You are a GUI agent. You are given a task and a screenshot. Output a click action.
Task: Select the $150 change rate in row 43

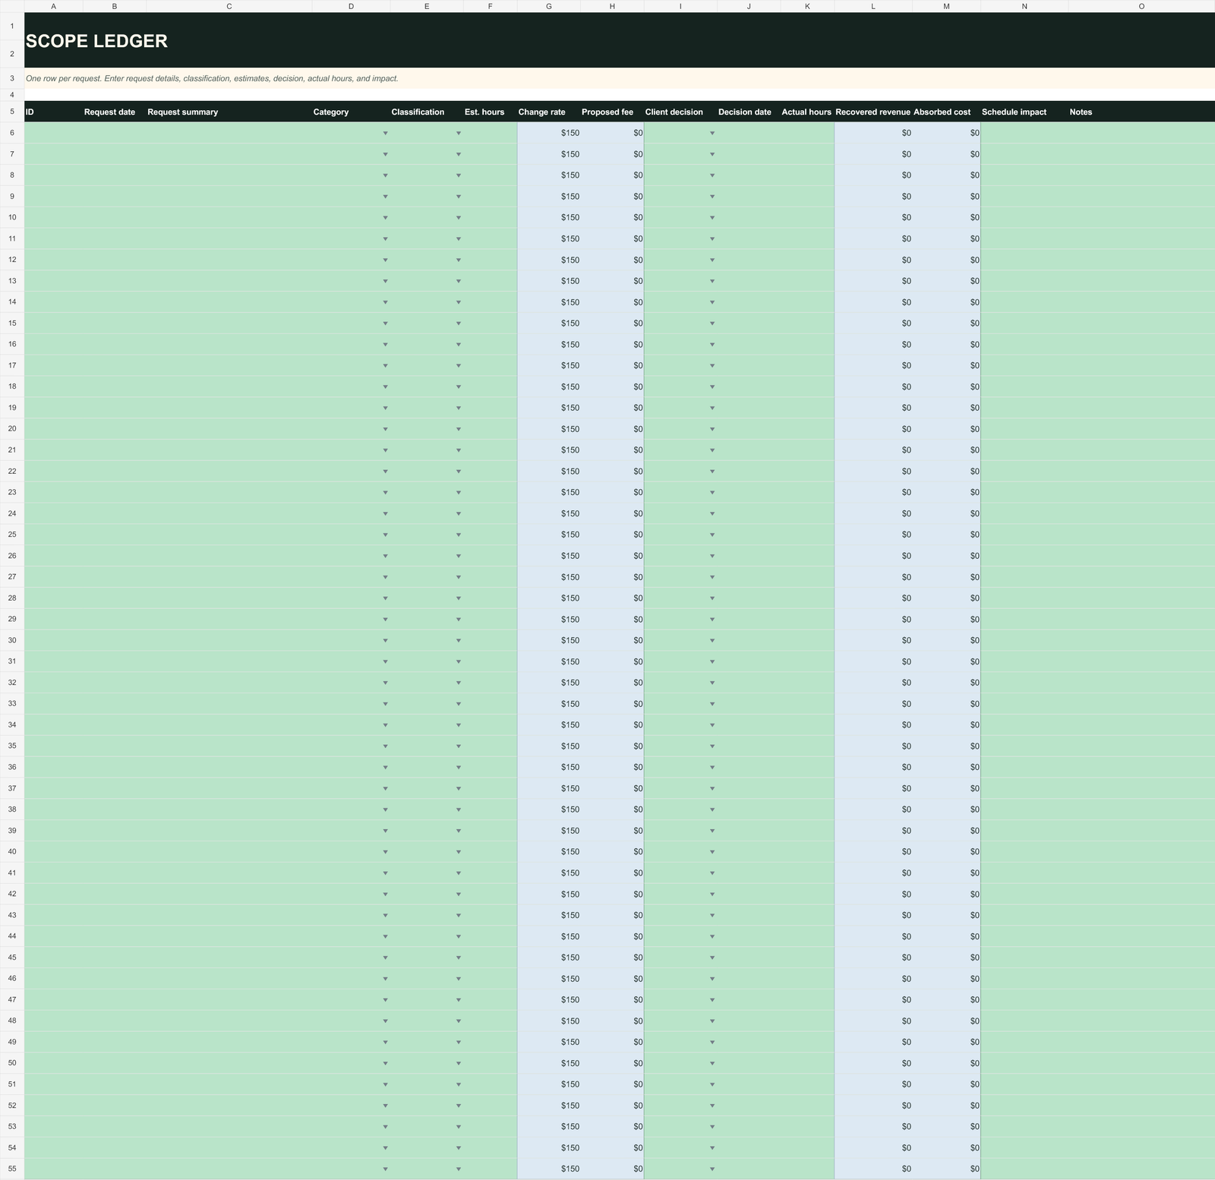click(x=549, y=915)
